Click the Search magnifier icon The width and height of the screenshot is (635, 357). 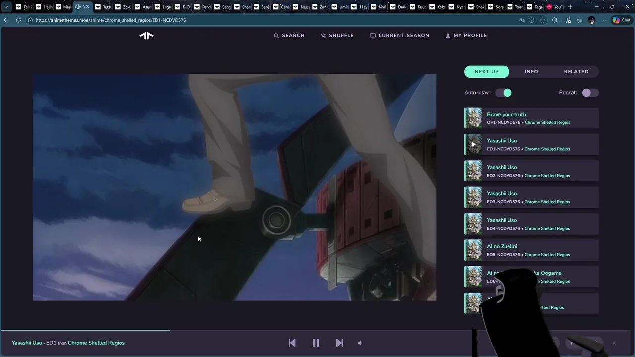tap(276, 36)
